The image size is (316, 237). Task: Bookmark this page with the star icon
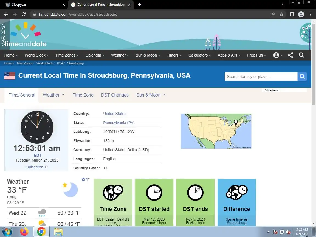click(x=281, y=14)
